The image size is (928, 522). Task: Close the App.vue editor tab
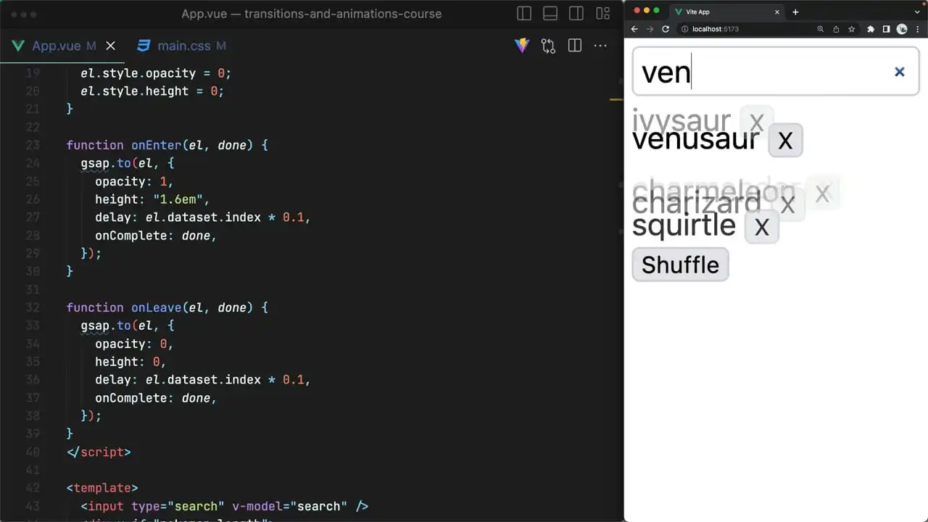click(x=110, y=46)
